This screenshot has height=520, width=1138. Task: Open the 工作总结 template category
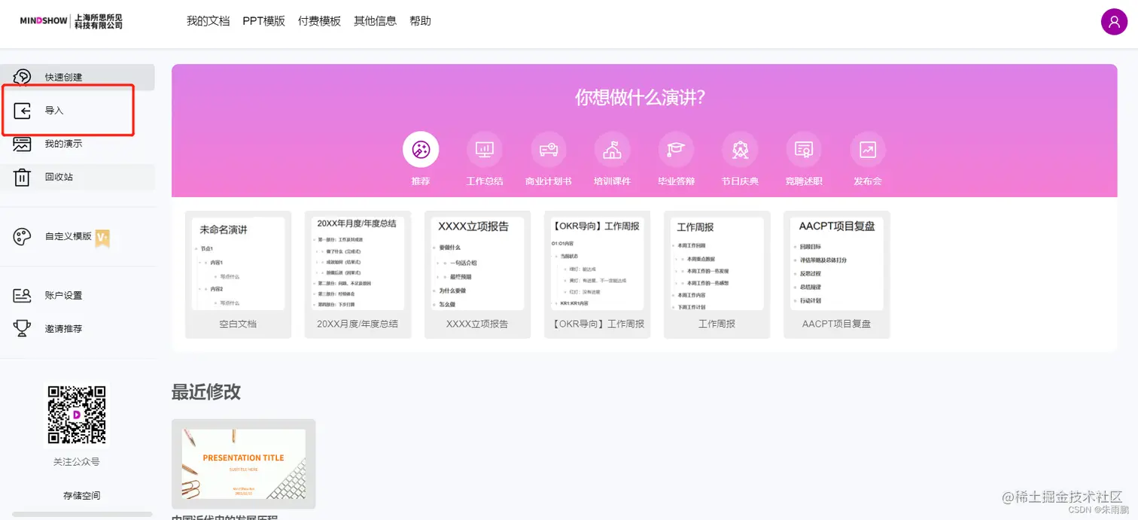[484, 149]
